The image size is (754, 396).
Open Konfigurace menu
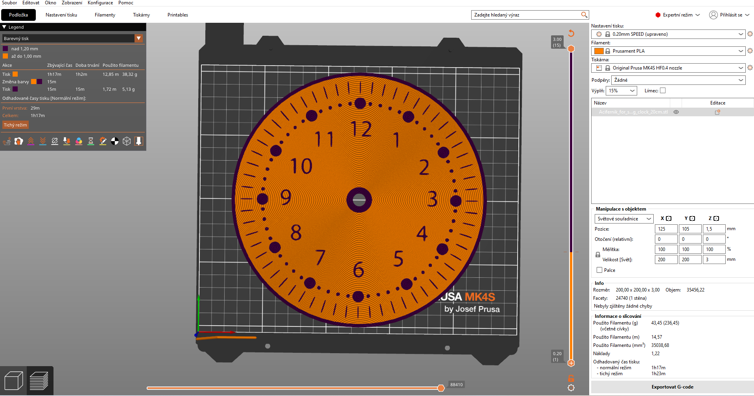click(x=100, y=3)
